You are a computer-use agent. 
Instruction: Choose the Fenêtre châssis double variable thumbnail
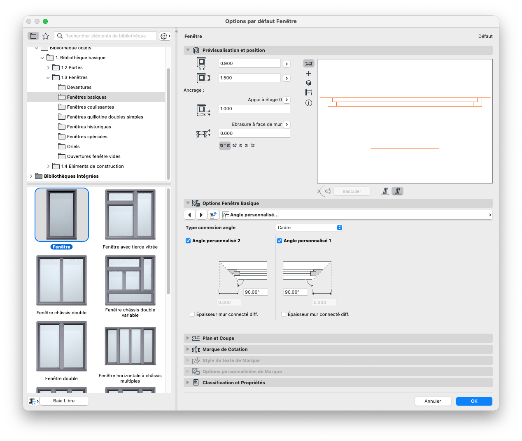tap(130, 281)
